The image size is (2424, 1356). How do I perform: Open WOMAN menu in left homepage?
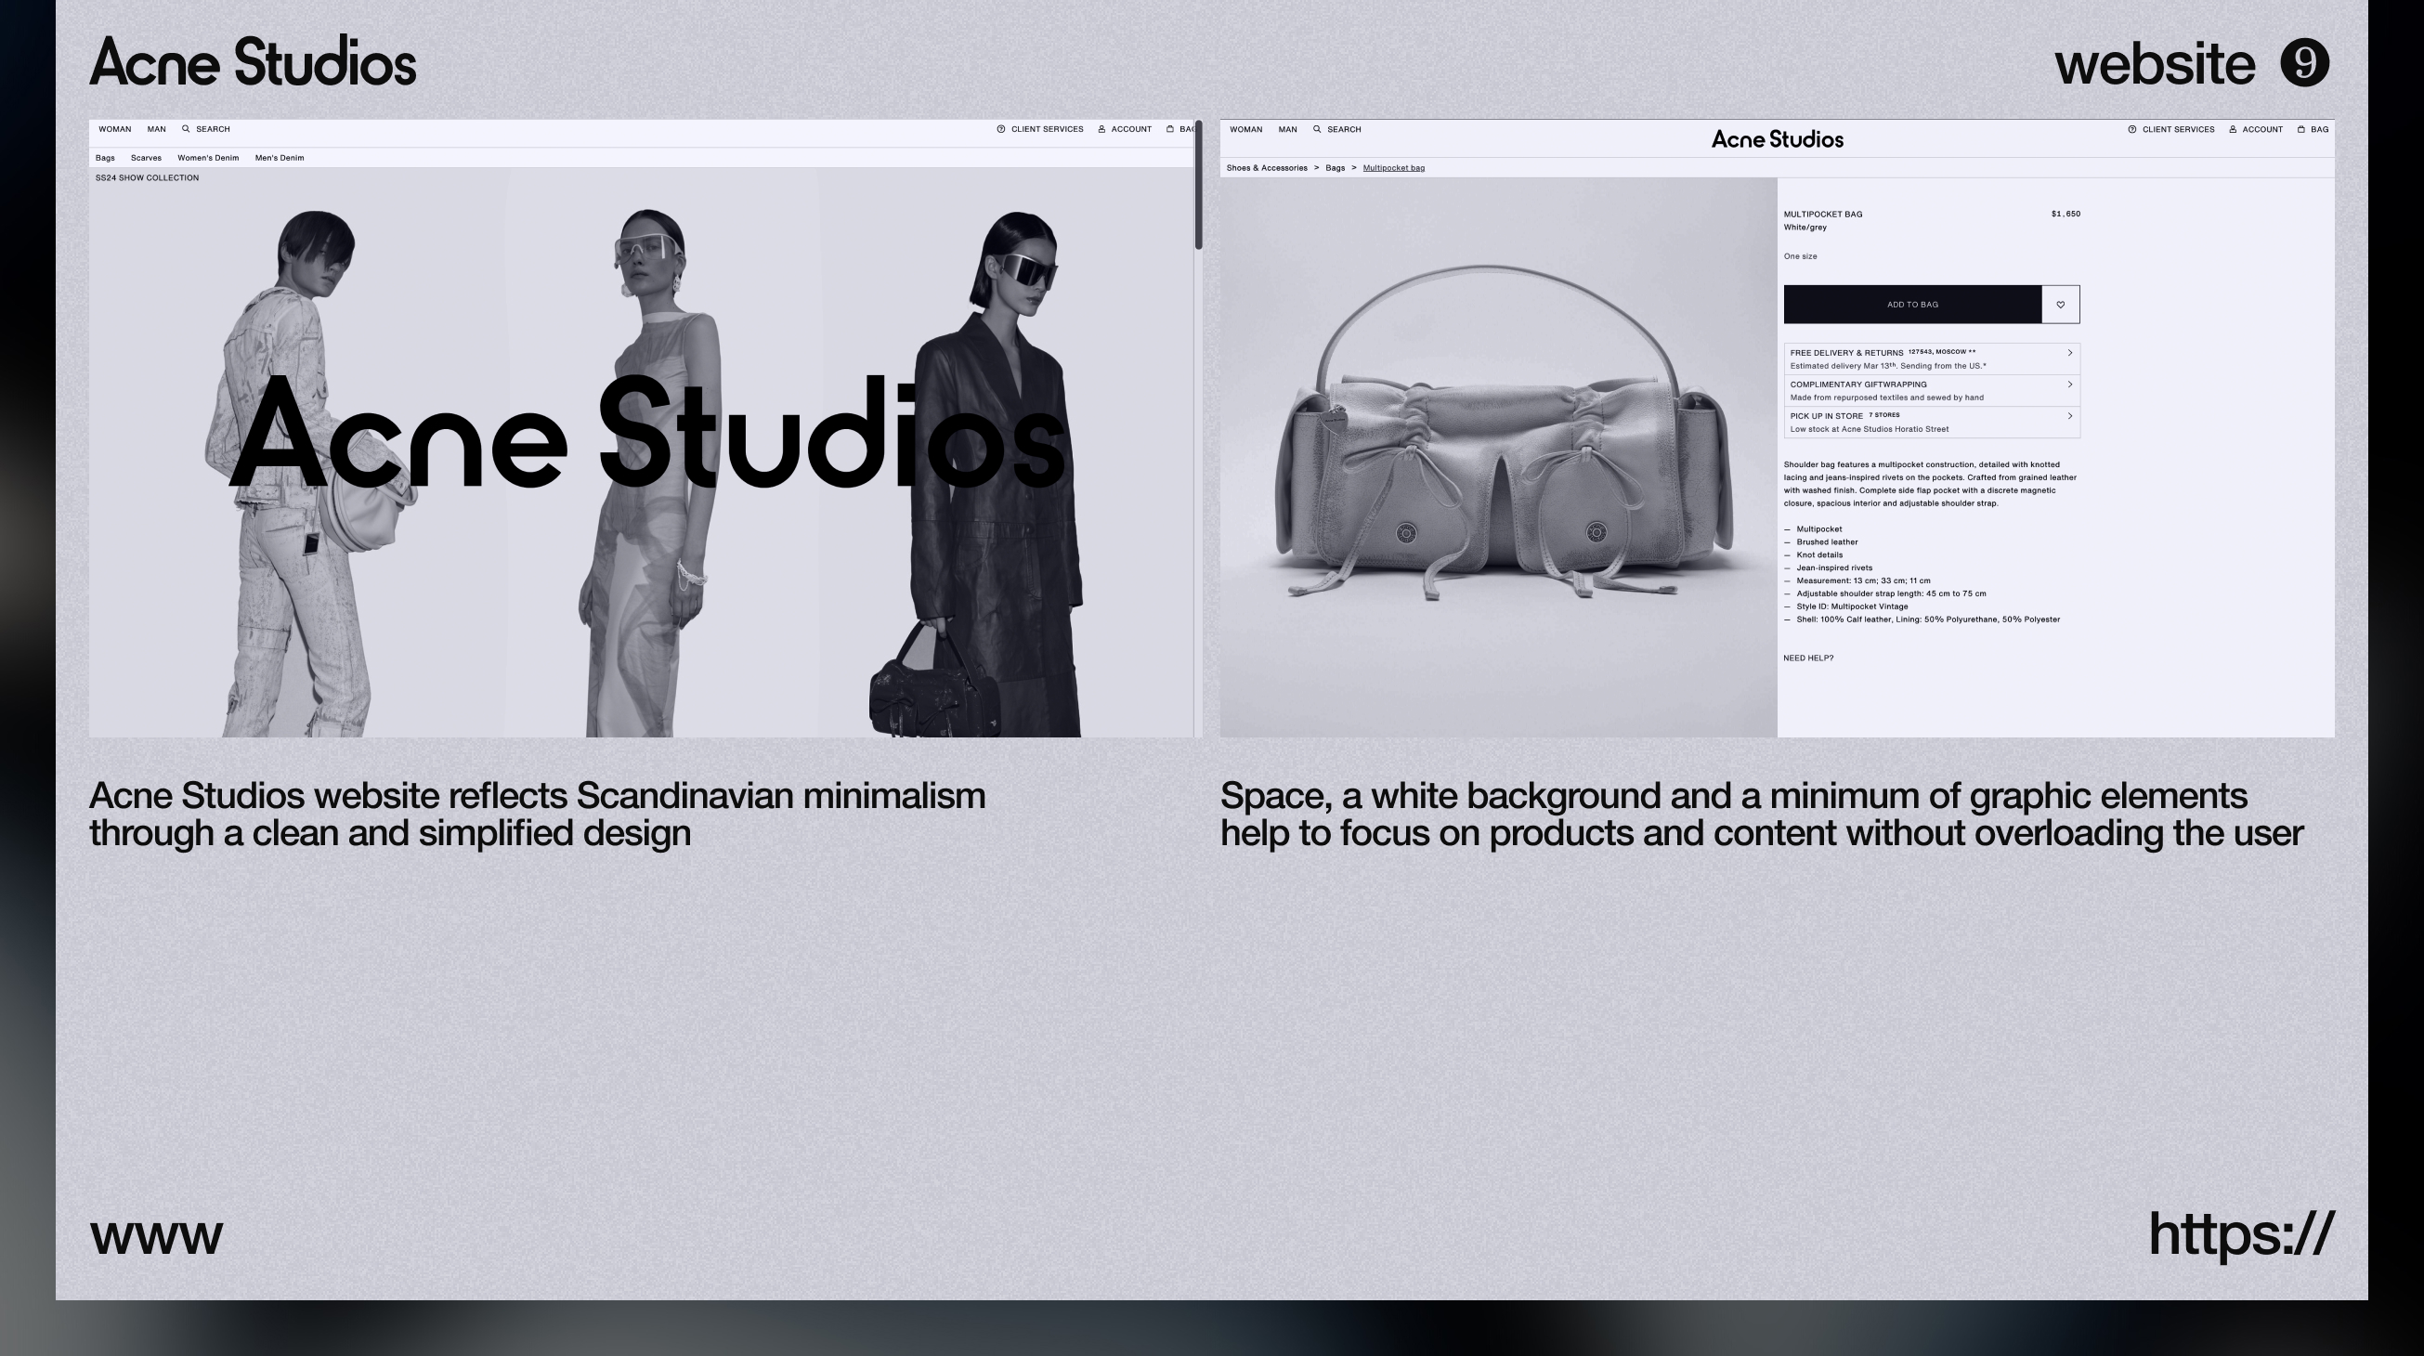(x=115, y=129)
